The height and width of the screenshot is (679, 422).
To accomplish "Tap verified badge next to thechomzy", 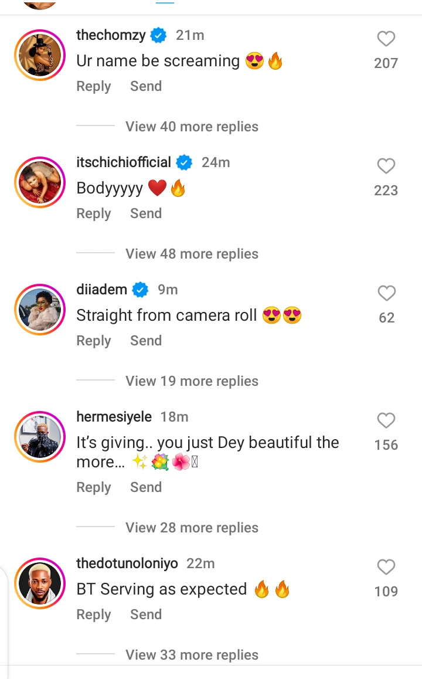I will coord(158,35).
